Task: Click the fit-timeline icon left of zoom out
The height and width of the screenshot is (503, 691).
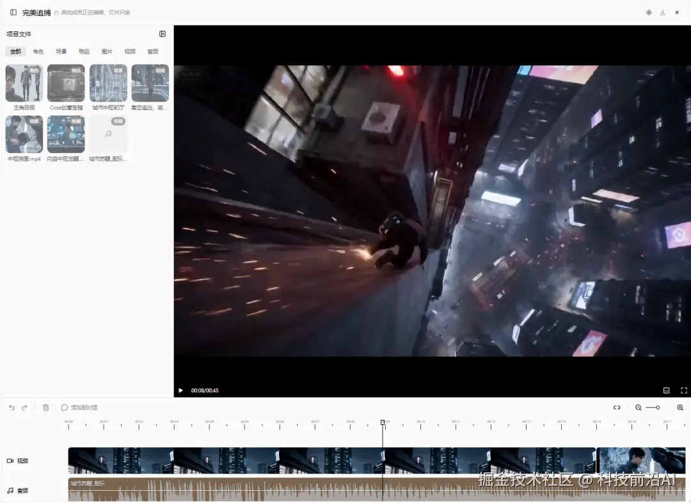Action: coord(617,408)
